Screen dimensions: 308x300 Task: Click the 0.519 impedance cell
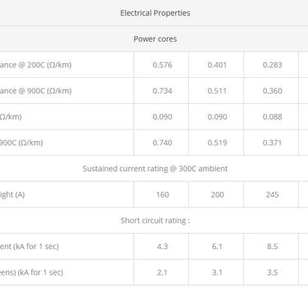tap(217, 143)
